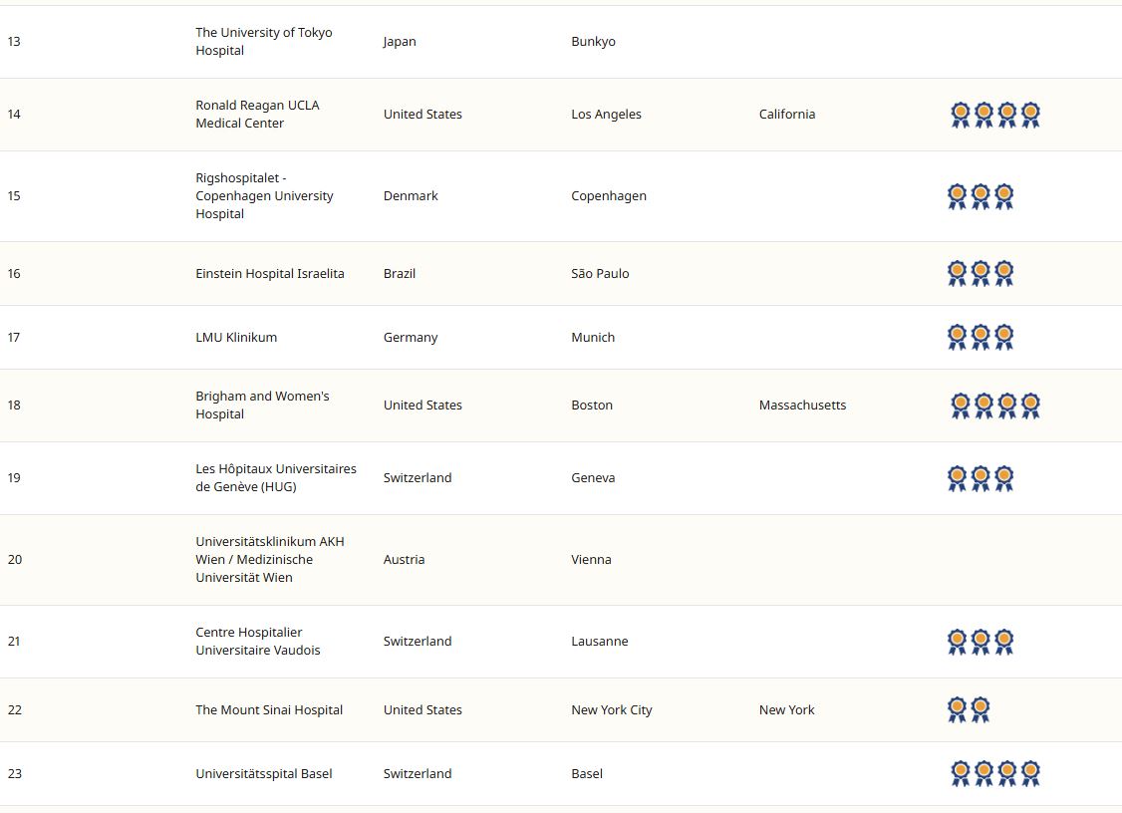Click the middle award ribbon for Einstein Hospital Israelita
This screenshot has width=1122, height=813.
[981, 273]
